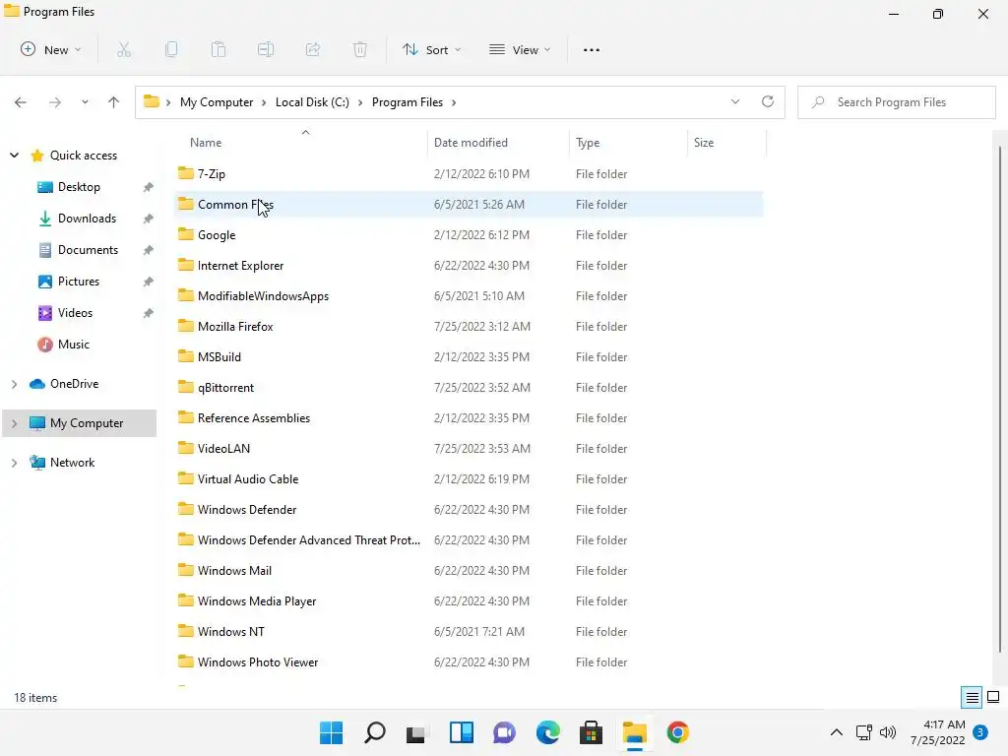Select the Windows Photo Viewer folder

click(x=469, y=662)
